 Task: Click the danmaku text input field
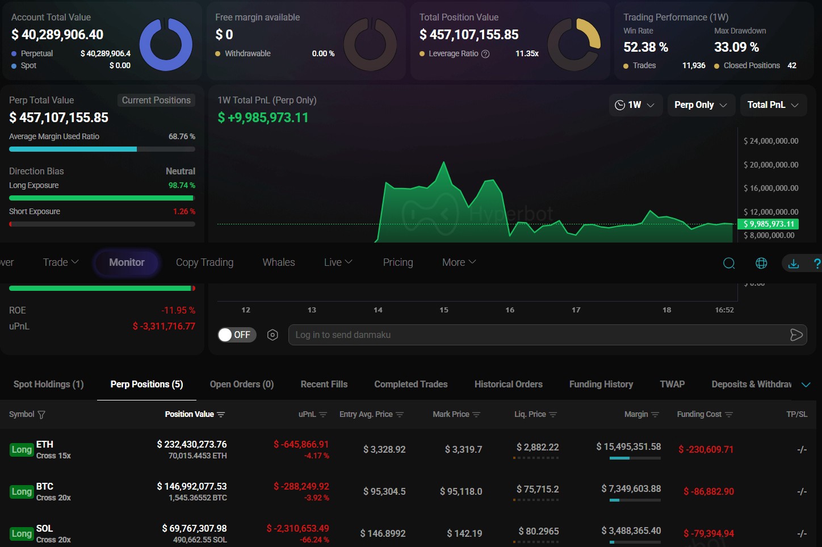click(x=548, y=335)
